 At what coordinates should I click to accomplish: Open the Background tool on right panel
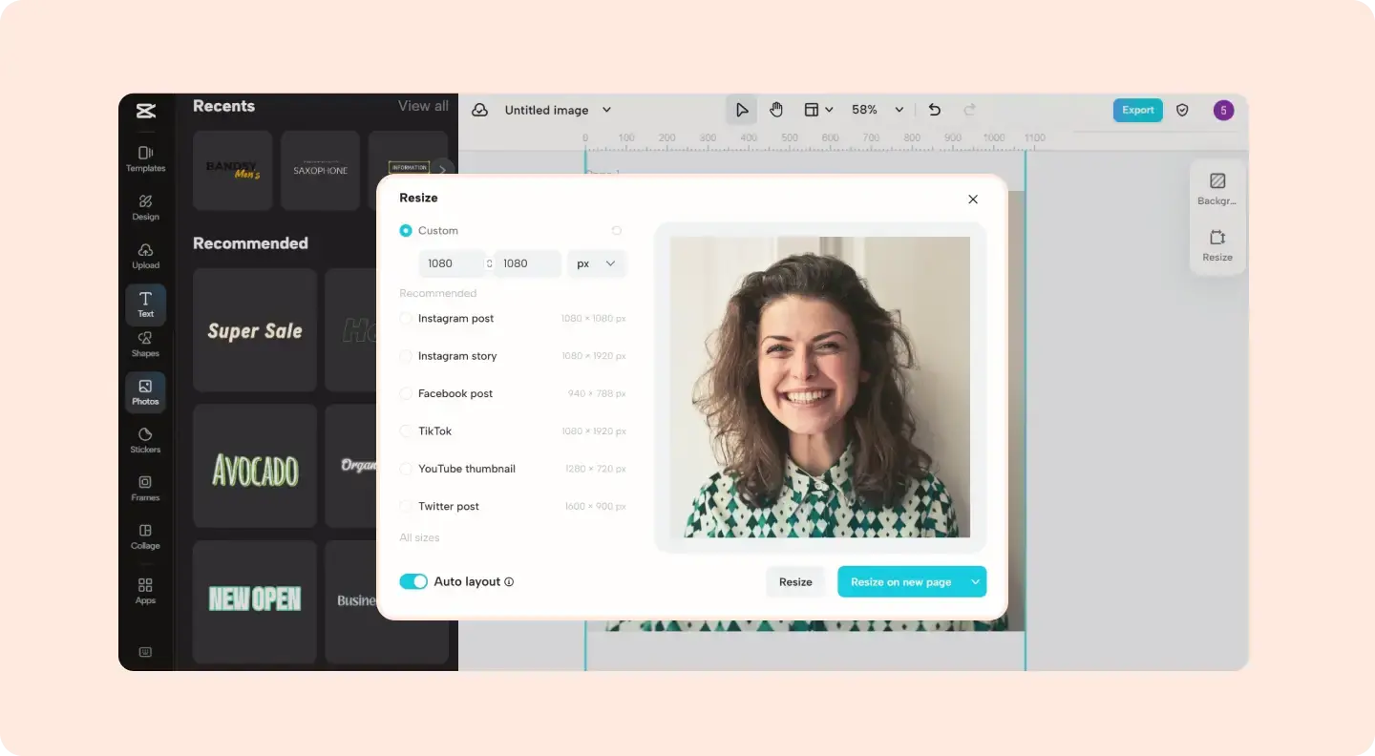1217,189
